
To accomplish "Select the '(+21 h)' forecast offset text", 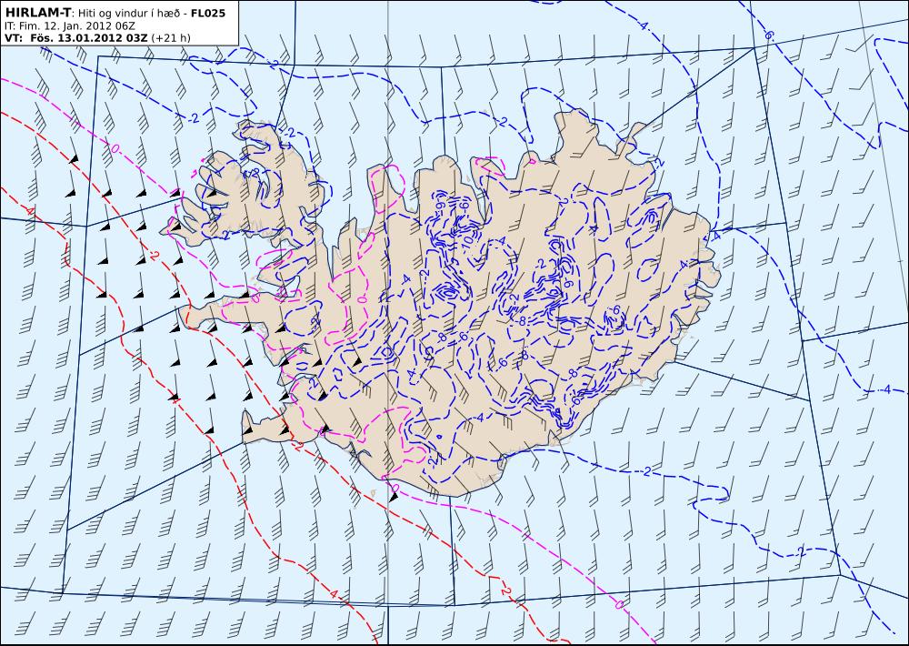I will (171, 38).
